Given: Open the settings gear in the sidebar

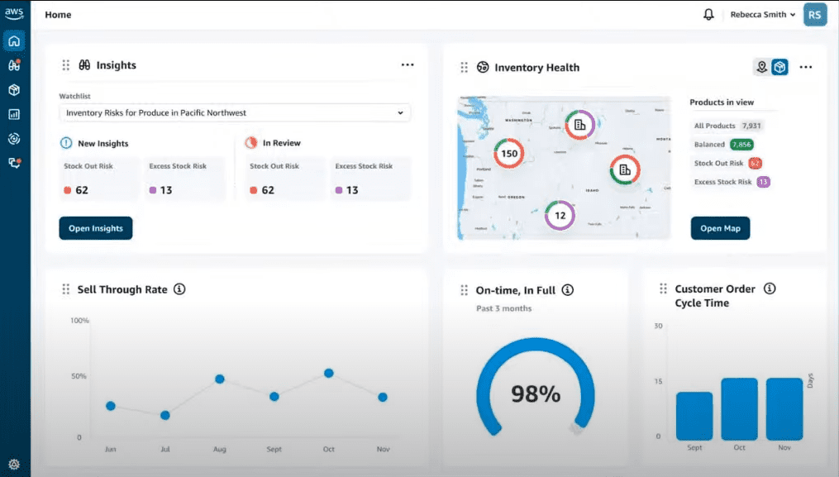Looking at the screenshot, I should 14,465.
